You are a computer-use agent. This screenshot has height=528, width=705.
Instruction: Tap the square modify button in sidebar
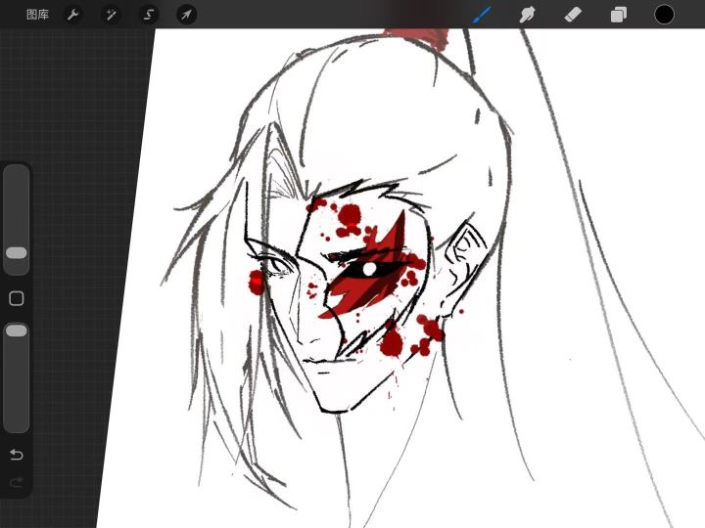point(17,298)
